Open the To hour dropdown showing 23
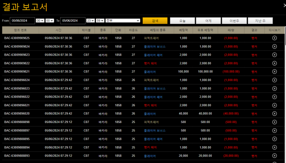Screen dimensions: 286x163 90,21
